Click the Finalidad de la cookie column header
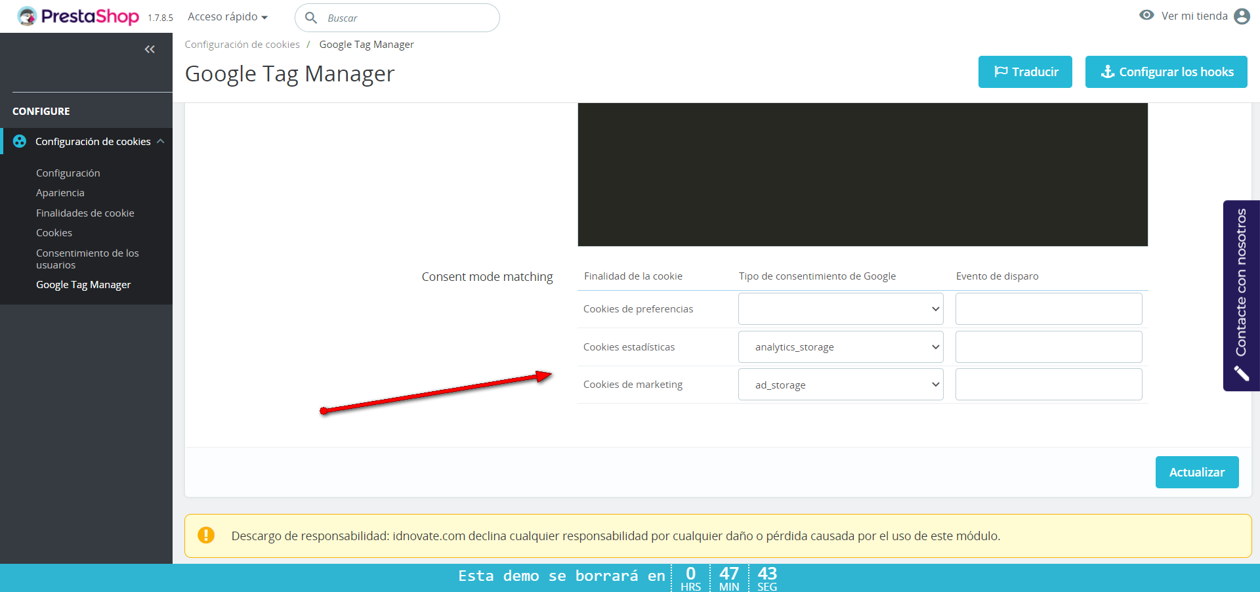 click(x=633, y=276)
